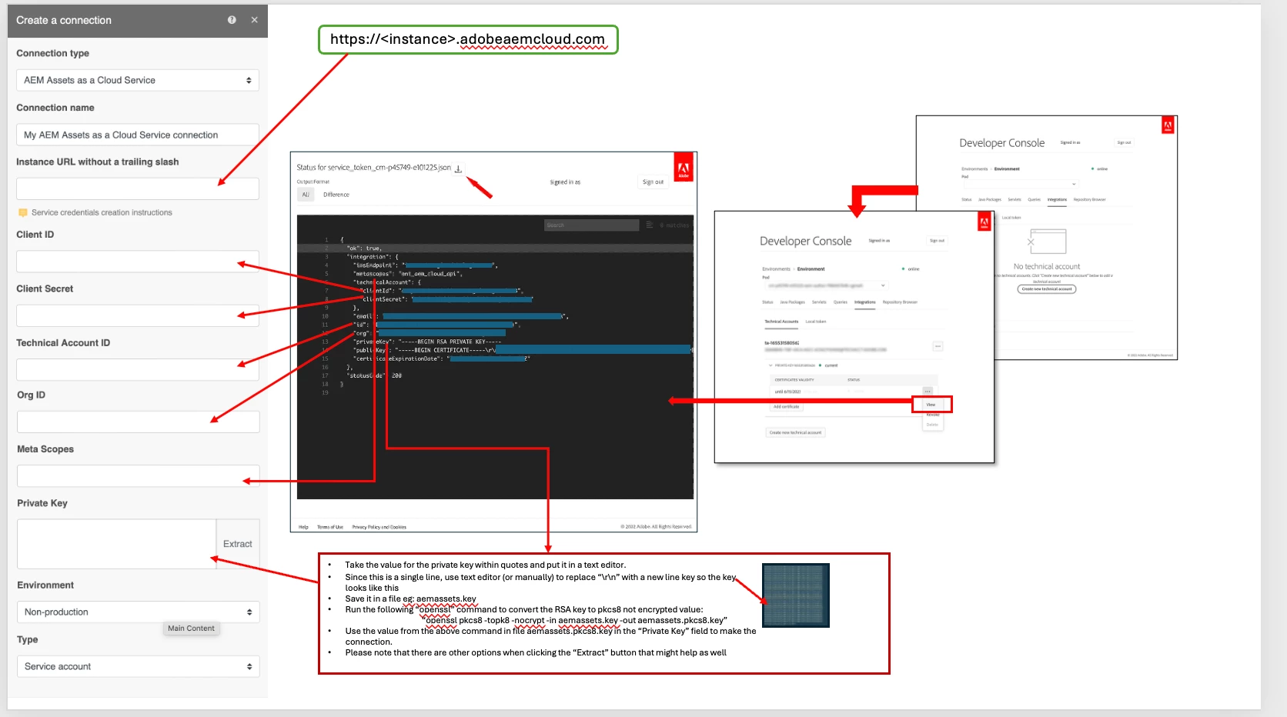Open the Type dropdown showing Service account
Viewport: 1287px width, 717px height.
[x=138, y=666]
